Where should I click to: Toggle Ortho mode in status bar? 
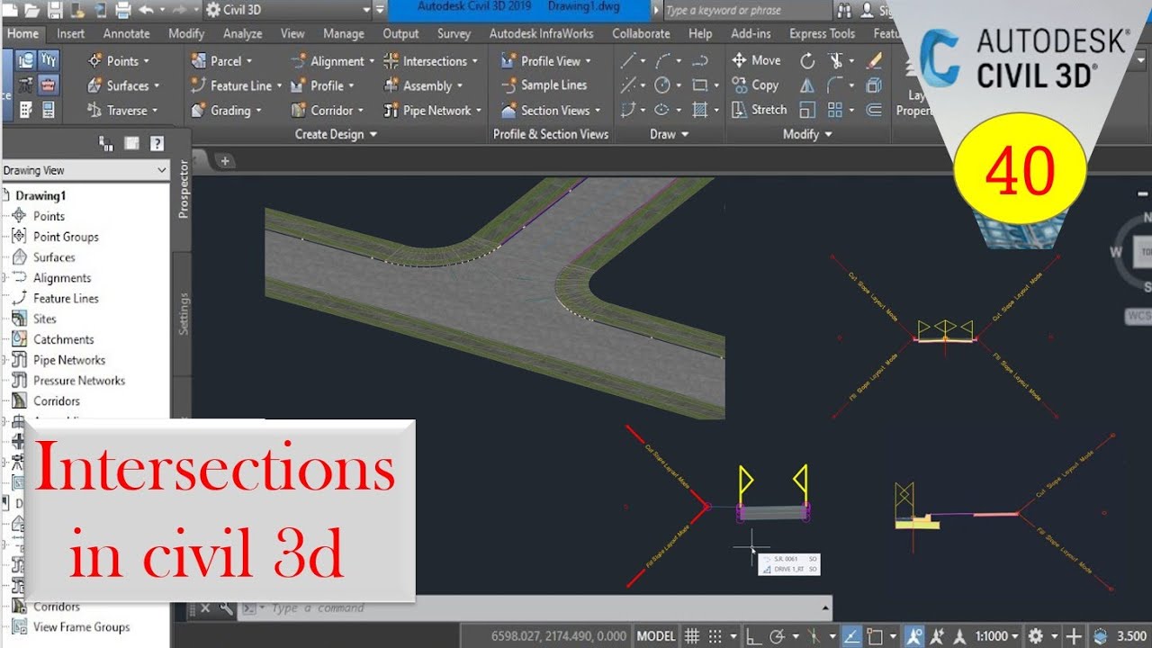pyautogui.click(x=754, y=635)
